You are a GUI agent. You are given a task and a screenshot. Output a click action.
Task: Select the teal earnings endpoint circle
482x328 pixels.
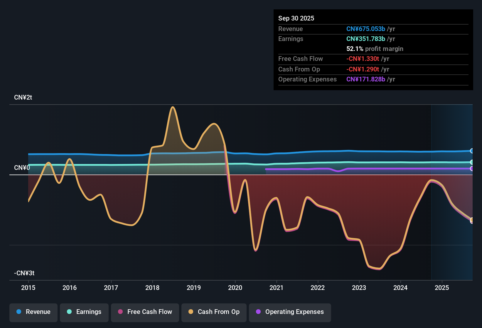pyautogui.click(x=472, y=162)
